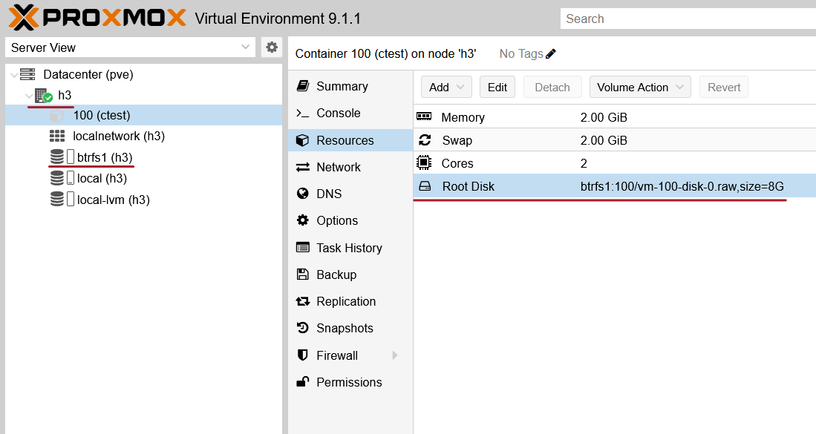This screenshot has width=816, height=434.
Task: Open the Backup tab
Action: click(350, 274)
